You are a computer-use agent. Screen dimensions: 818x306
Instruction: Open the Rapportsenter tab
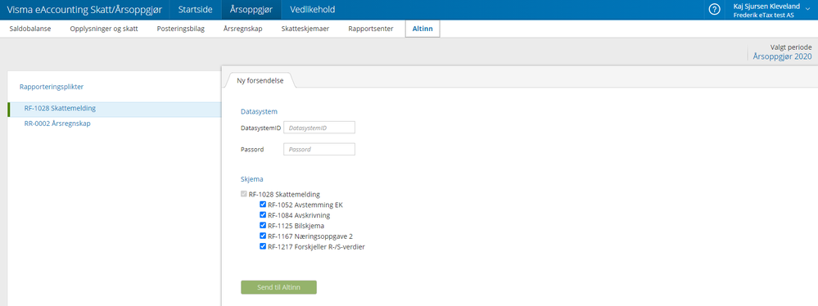tap(371, 29)
